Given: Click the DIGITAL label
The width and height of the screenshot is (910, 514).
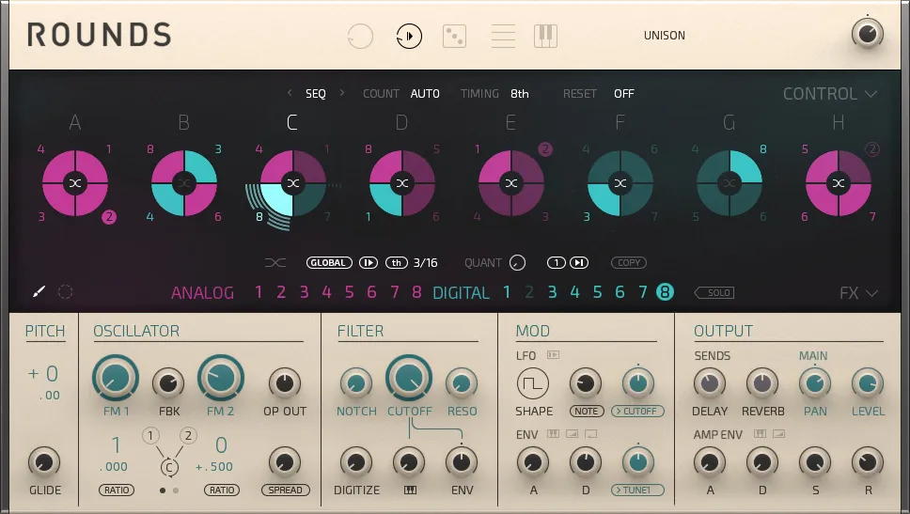Looking at the screenshot, I should click(x=462, y=293).
